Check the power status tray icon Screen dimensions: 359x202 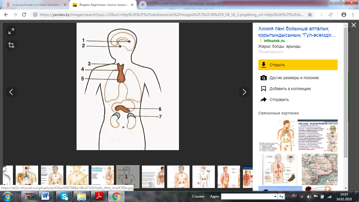[322, 196]
